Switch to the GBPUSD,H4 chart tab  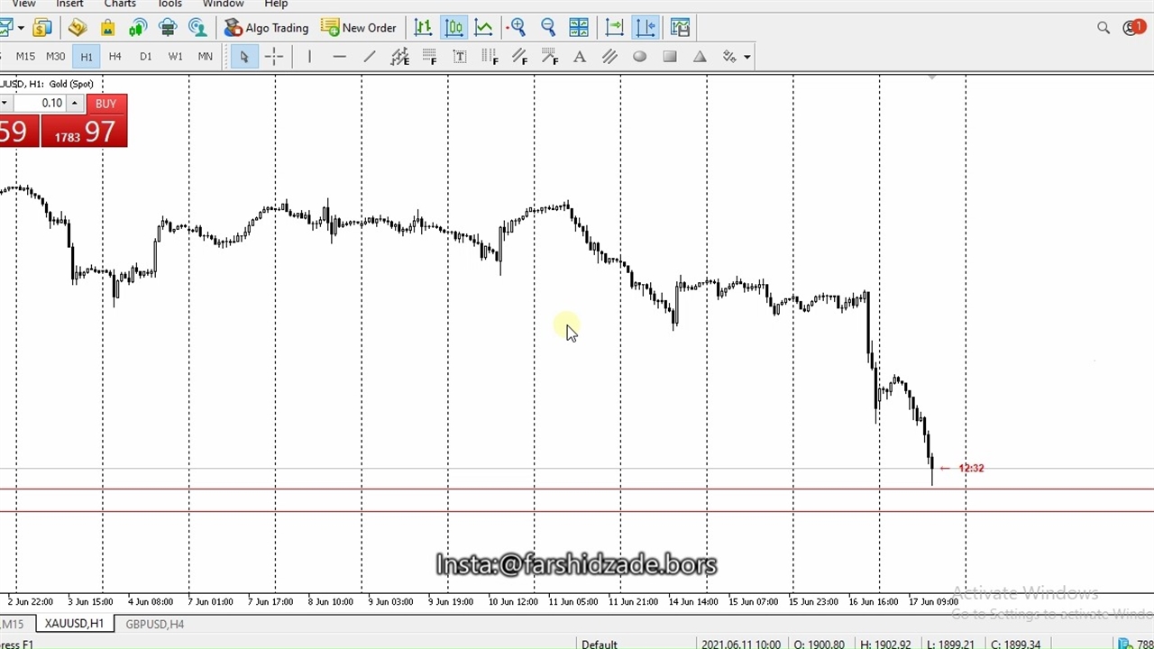click(154, 624)
